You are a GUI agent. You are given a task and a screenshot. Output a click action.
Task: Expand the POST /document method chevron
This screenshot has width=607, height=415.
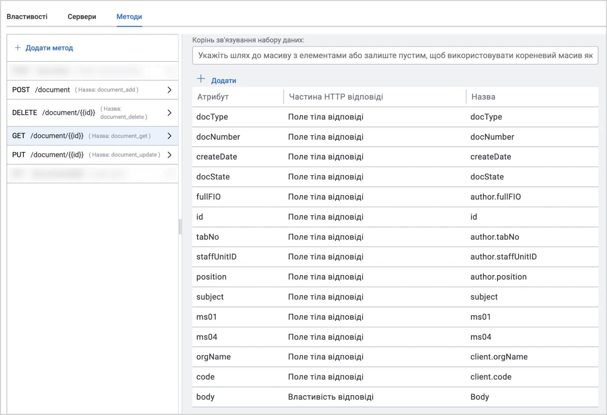169,90
